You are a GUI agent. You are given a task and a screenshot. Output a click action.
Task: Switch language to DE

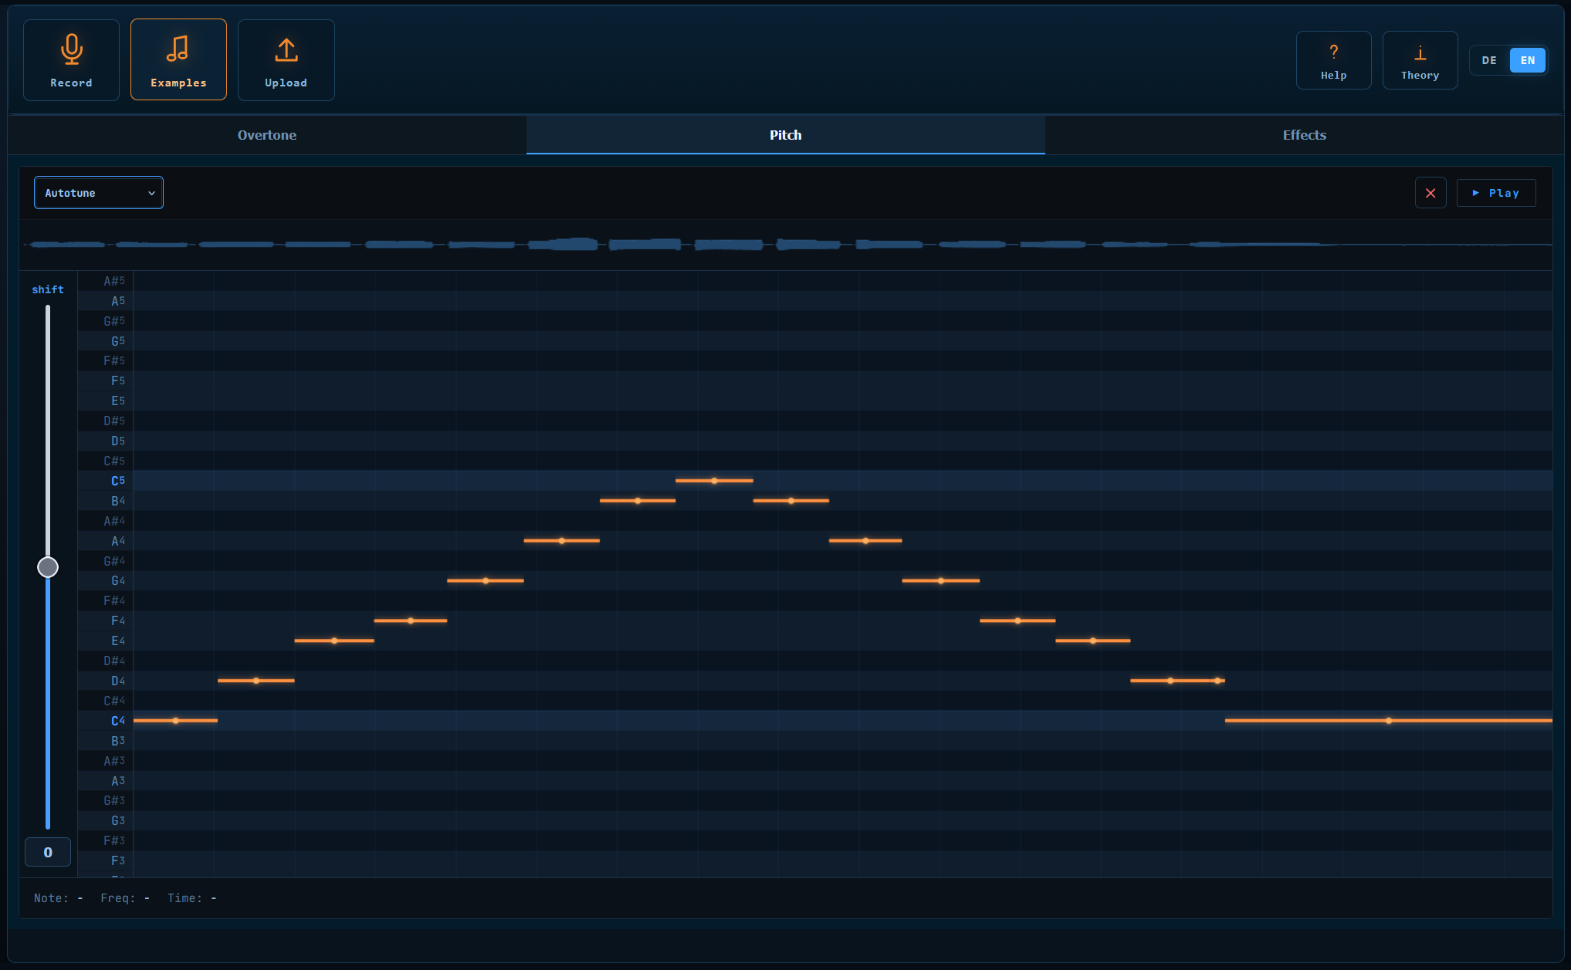pos(1489,60)
